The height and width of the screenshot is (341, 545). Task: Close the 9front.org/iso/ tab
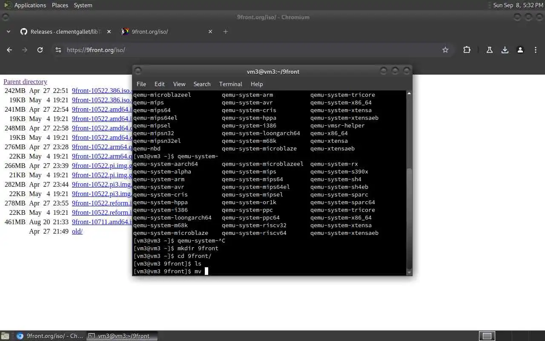click(x=210, y=32)
